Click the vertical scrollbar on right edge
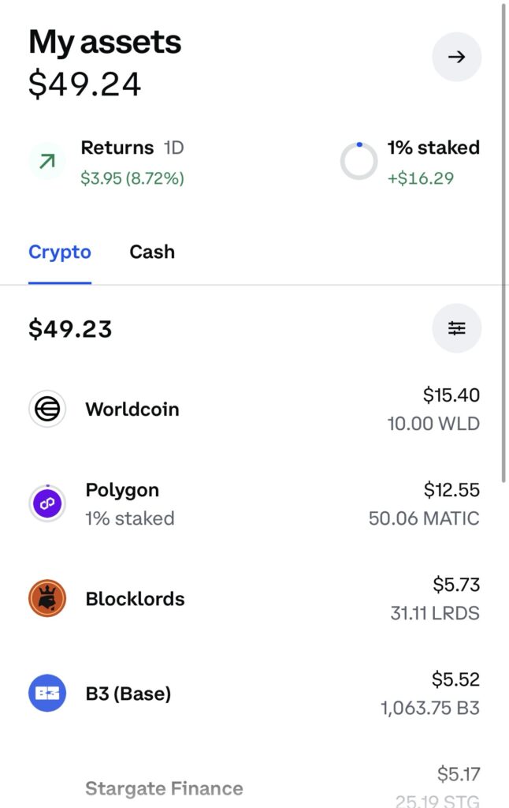Viewport: 509px width, 808px height. (x=503, y=242)
